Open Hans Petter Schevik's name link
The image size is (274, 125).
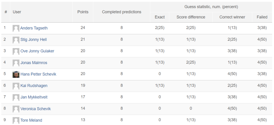coord(38,74)
